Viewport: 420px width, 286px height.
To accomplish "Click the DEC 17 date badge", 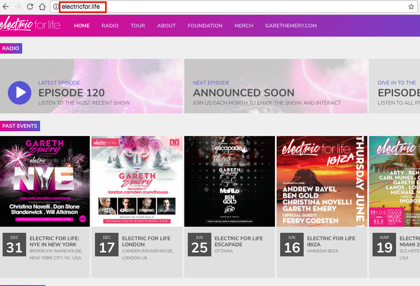I will [107, 245].
